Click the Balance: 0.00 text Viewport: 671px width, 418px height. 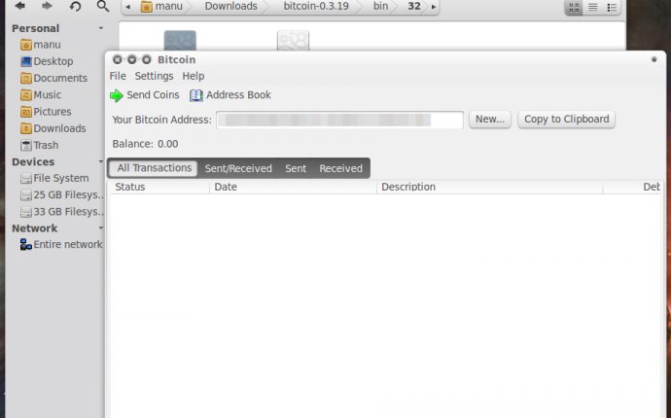coord(146,144)
